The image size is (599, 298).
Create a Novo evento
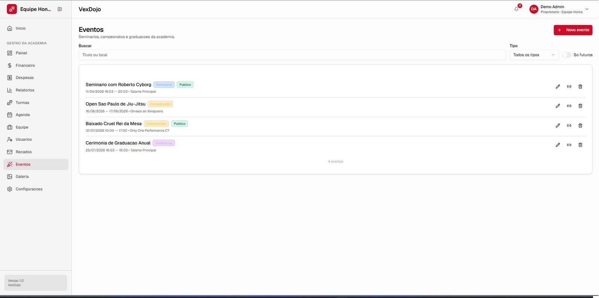click(573, 30)
